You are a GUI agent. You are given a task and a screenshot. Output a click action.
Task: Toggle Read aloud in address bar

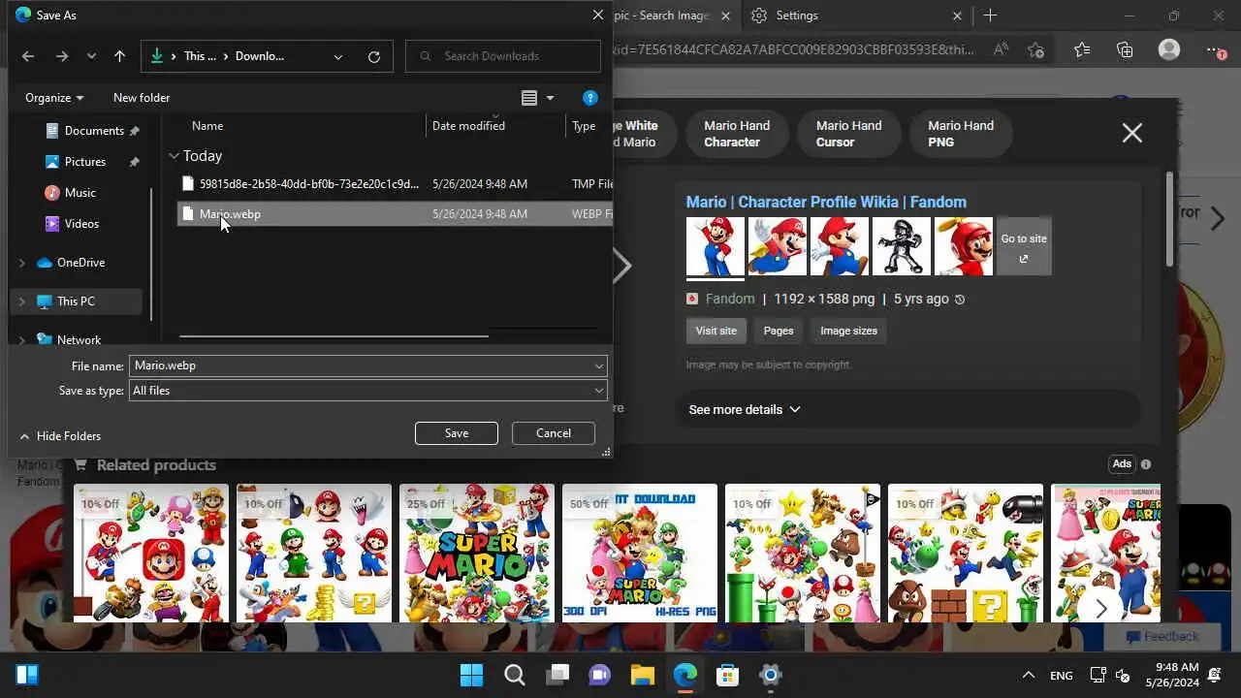pos(1002,50)
